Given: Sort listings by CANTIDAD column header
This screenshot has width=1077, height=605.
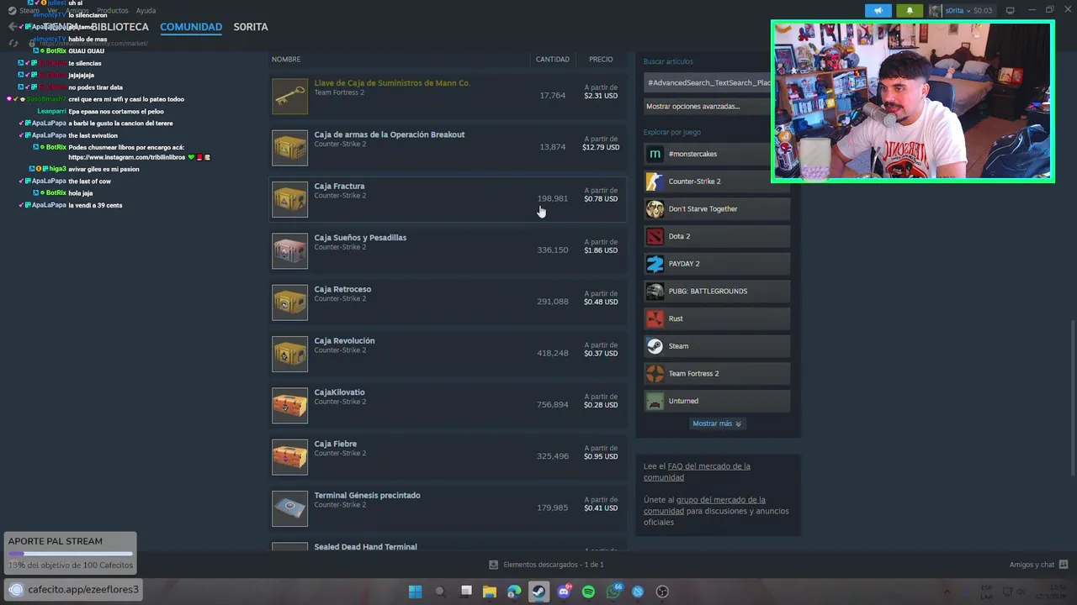Looking at the screenshot, I should click(553, 60).
